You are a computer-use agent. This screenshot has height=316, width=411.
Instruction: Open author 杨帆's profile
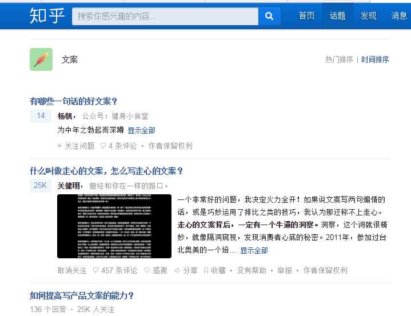coord(65,116)
